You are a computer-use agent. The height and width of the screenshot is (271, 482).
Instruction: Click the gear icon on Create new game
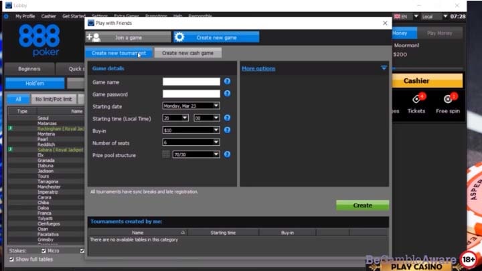[x=179, y=37]
